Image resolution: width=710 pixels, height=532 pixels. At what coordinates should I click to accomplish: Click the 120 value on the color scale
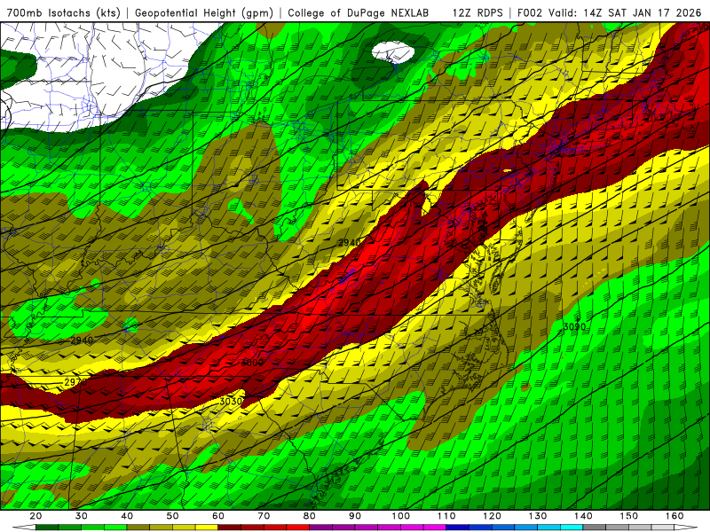pos(492,516)
